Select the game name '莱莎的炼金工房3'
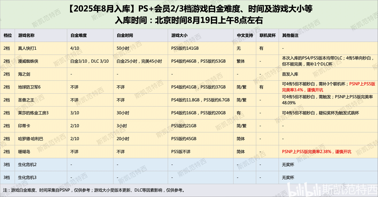This screenshot has height=197, width=378. [x=33, y=113]
